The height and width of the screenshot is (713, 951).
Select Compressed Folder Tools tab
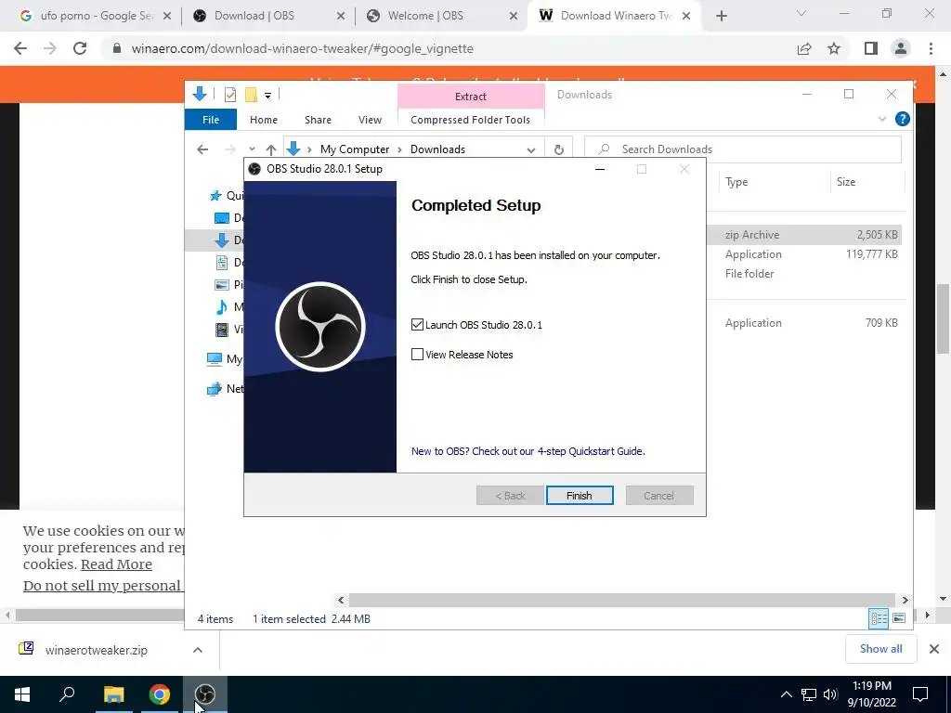[x=470, y=120]
